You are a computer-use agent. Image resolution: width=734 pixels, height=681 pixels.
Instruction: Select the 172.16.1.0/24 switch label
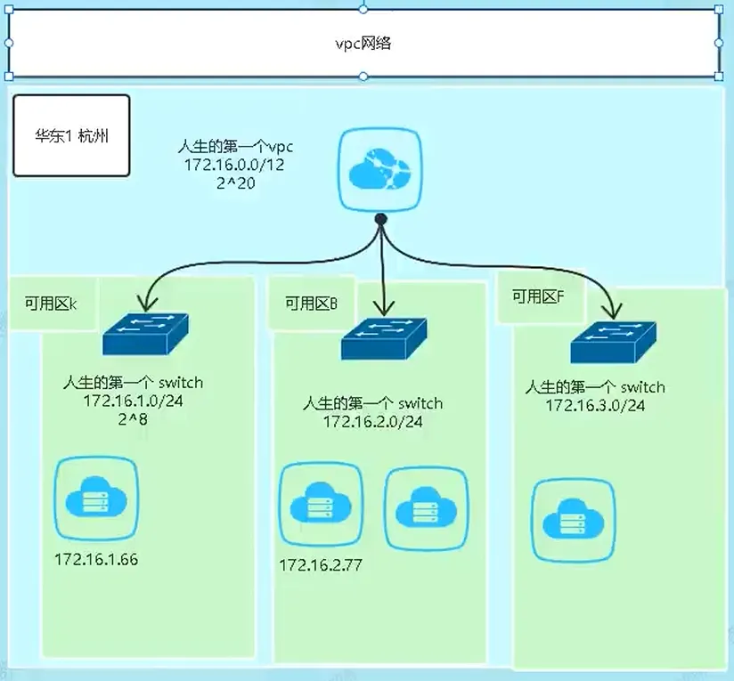coord(133,401)
